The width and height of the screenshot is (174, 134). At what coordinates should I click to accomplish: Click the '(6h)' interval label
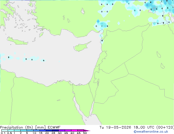tap(29, 127)
